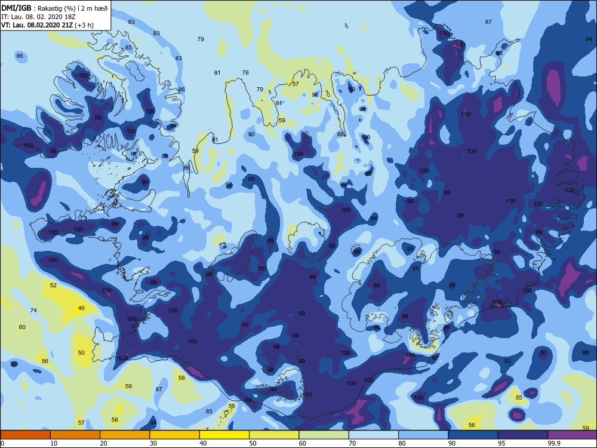
Task: Click the pale green 60–70 legend swatch
Action: click(x=324, y=435)
